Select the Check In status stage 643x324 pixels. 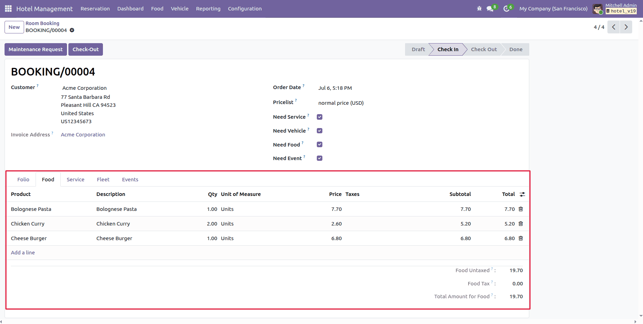[448, 49]
